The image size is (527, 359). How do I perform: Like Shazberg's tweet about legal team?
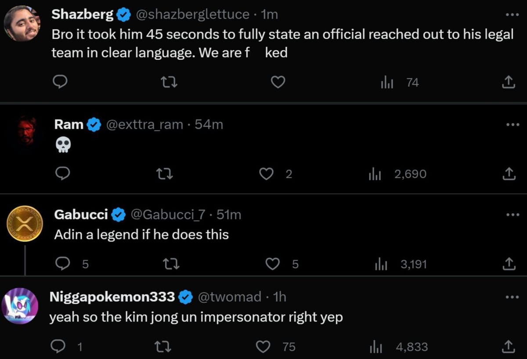[278, 82]
